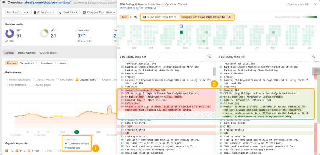Open the hamburger menu beside Overview

pos(3,3)
